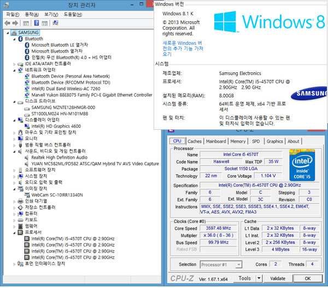The height and width of the screenshot is (288, 328).
Task: Open the blue Help question-mark toolbar icon
Action: click(37, 23)
